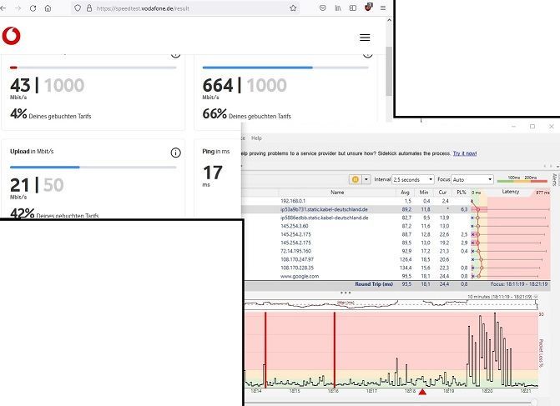This screenshot has height=406, width=560.
Task: Click the Latency graph column header
Action: tap(511, 192)
